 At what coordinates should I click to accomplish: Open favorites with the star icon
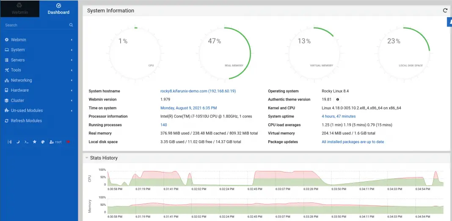pyautogui.click(x=35, y=142)
